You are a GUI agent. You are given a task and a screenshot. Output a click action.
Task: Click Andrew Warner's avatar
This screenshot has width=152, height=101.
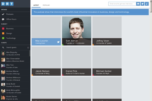coord(3,72)
